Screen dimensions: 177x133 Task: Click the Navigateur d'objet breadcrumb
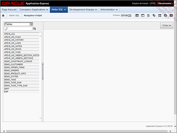33,16
